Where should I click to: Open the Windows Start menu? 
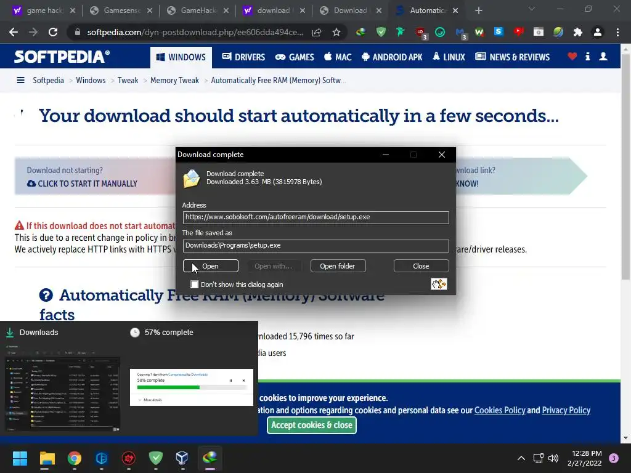(x=20, y=458)
